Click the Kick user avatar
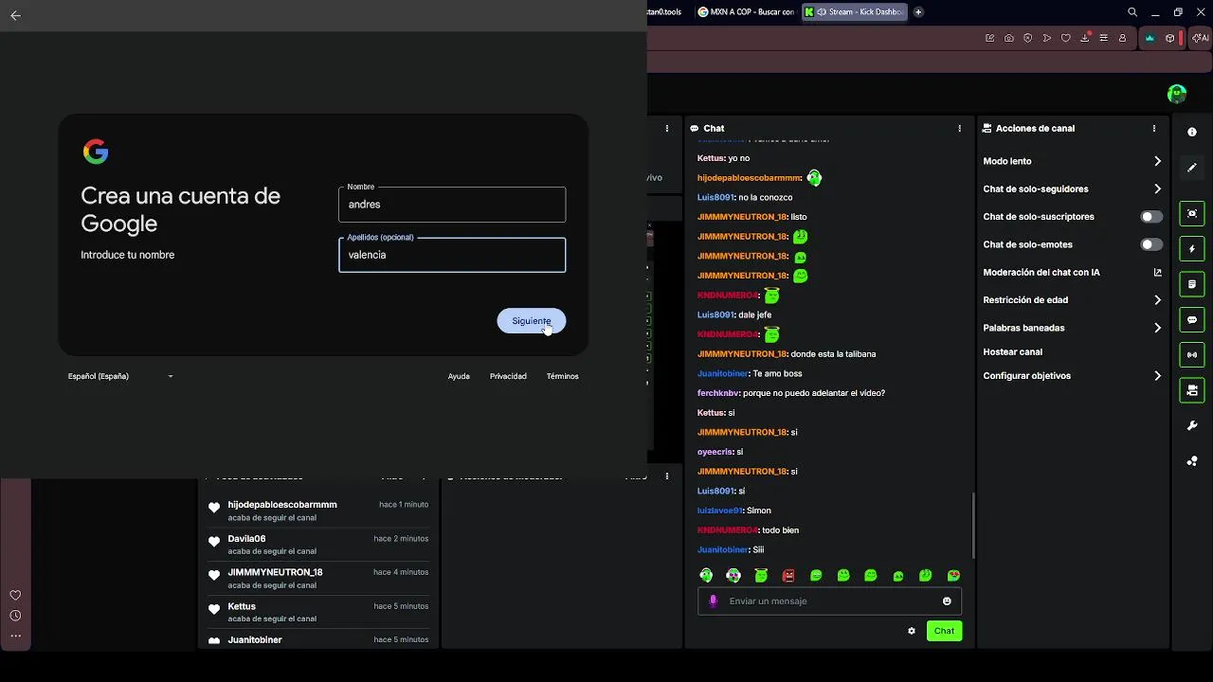The width and height of the screenshot is (1213, 682). click(x=1177, y=93)
